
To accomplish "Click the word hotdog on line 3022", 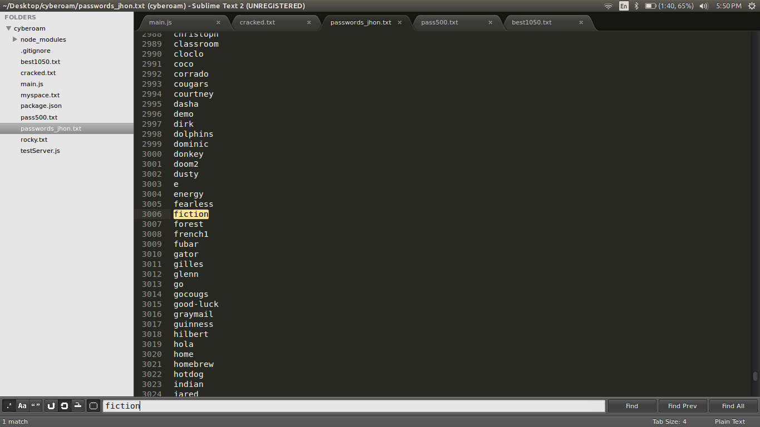I will coord(189,374).
